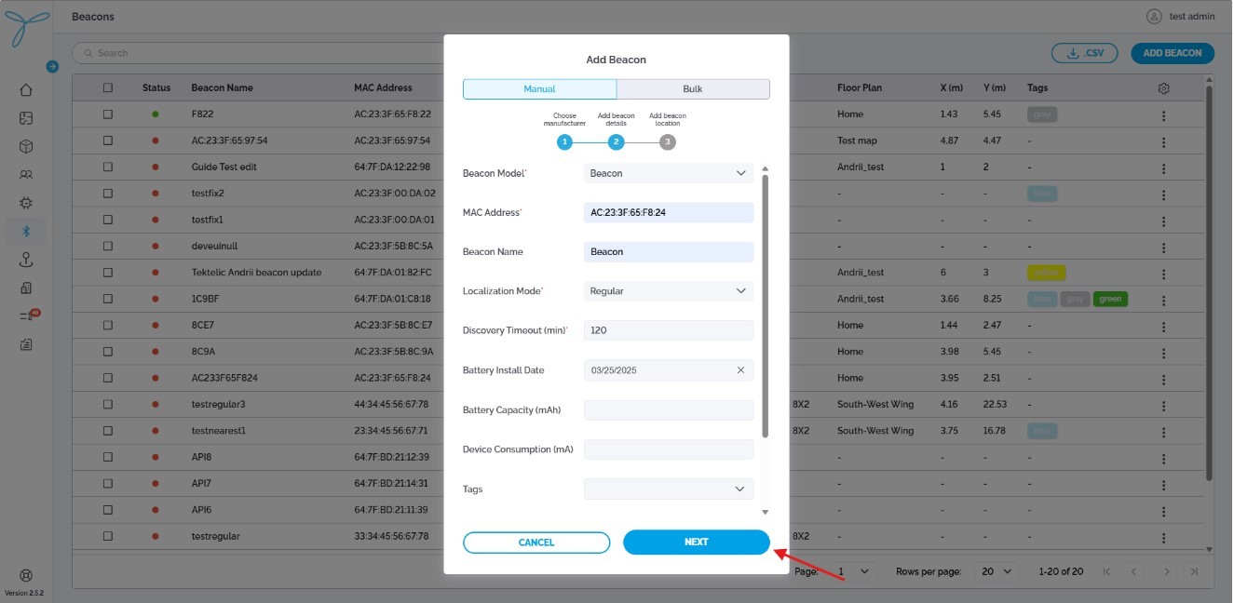This screenshot has height=603, width=1234.
Task: Click the ADD BEACON button
Action: click(1172, 53)
